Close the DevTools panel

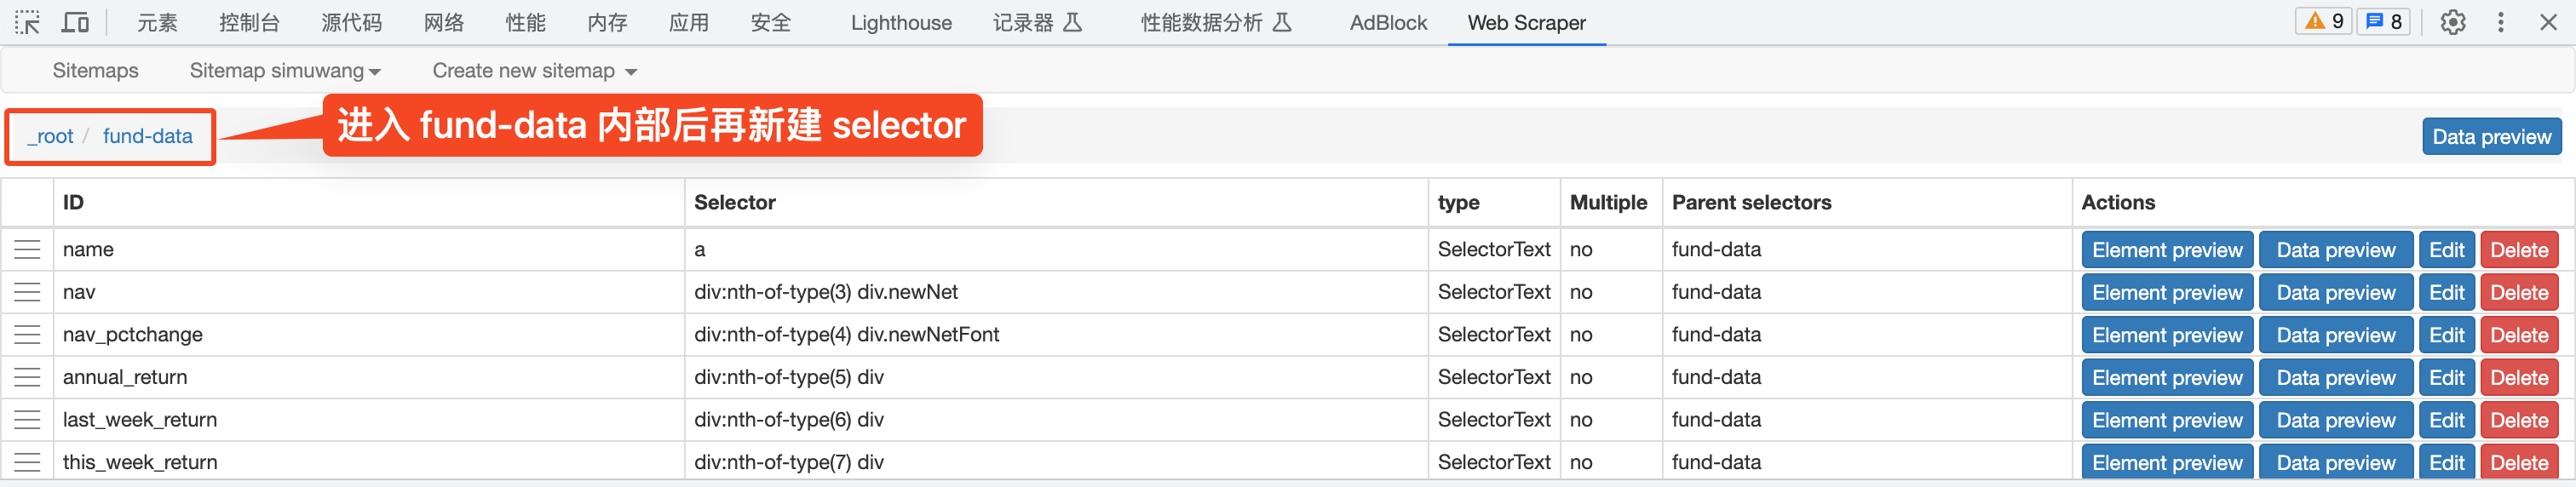pos(2548,22)
